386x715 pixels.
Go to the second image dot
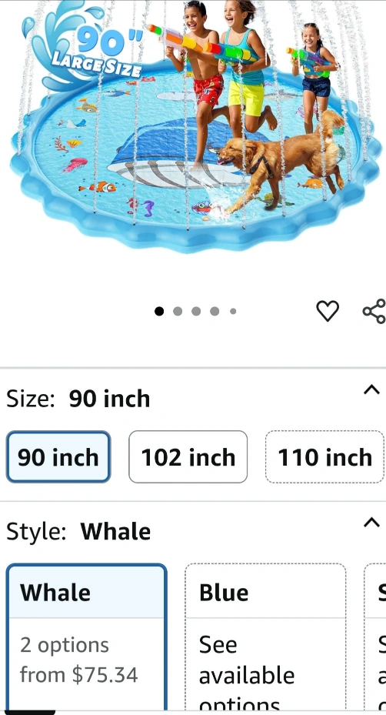[x=178, y=311]
